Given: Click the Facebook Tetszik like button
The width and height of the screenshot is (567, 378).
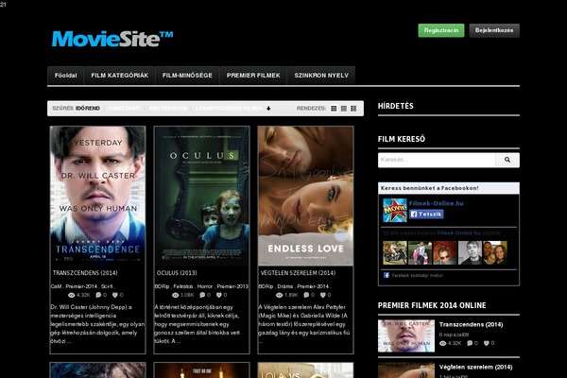Looking at the screenshot, I should click(x=426, y=215).
